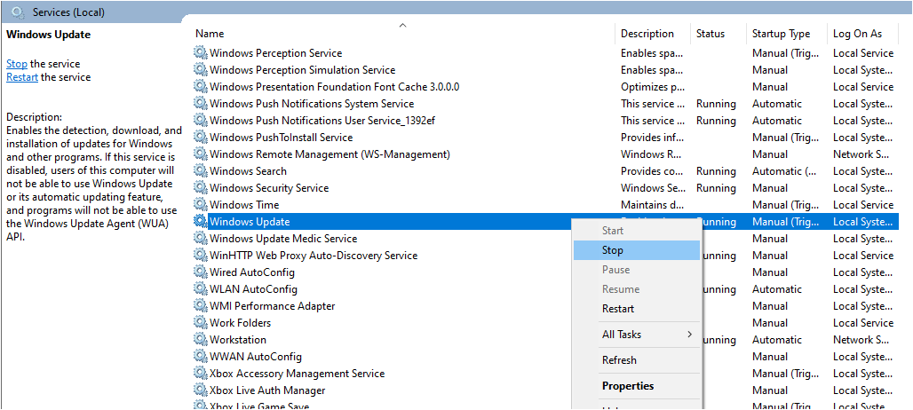Click the greyed-out Start menu entry
913x410 pixels.
[x=637, y=231]
